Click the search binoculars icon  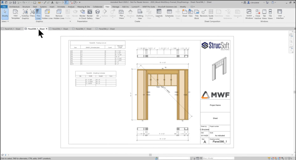coord(245,2)
